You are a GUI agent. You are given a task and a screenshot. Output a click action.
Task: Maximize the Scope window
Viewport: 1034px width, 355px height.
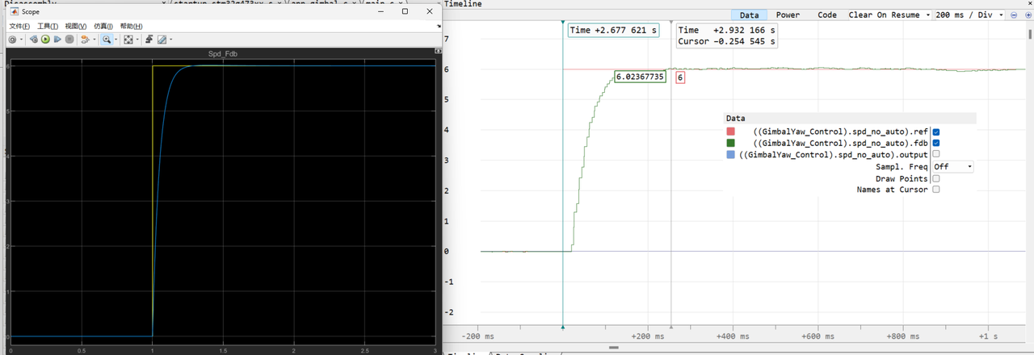(405, 11)
